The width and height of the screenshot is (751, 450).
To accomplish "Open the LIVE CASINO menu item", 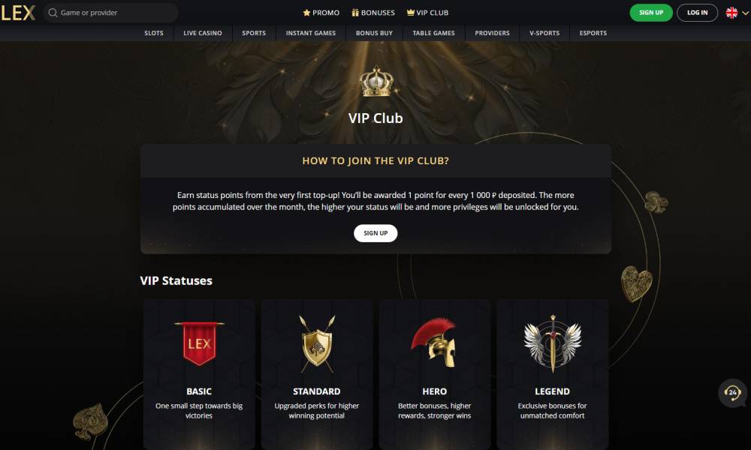I will click(x=203, y=33).
